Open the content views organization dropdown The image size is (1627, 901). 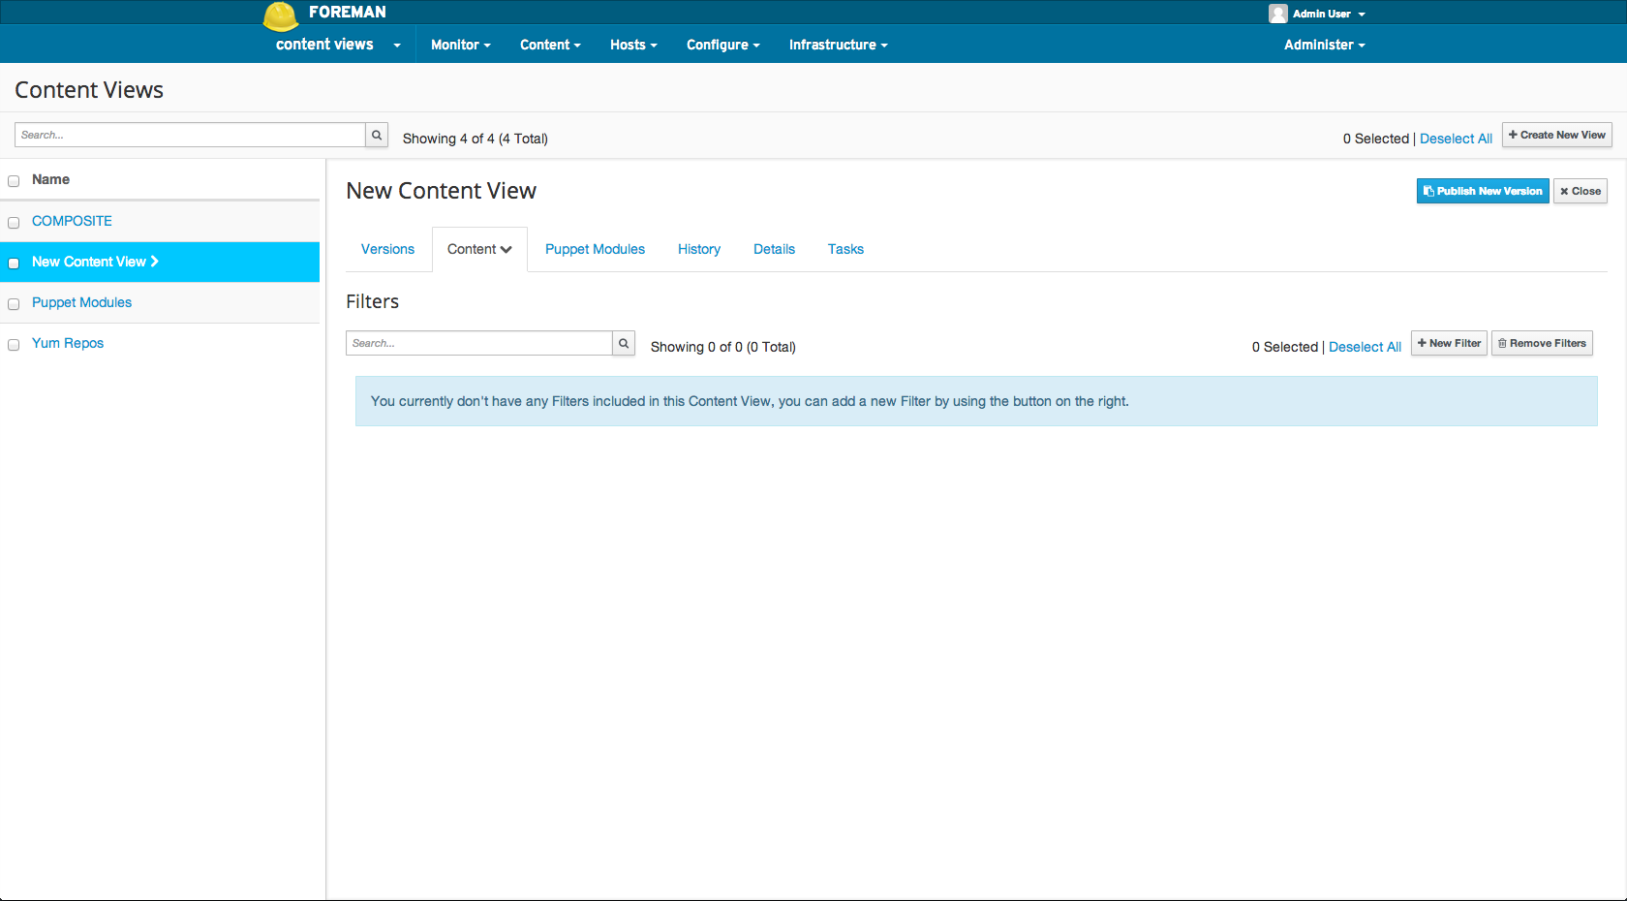click(x=338, y=45)
